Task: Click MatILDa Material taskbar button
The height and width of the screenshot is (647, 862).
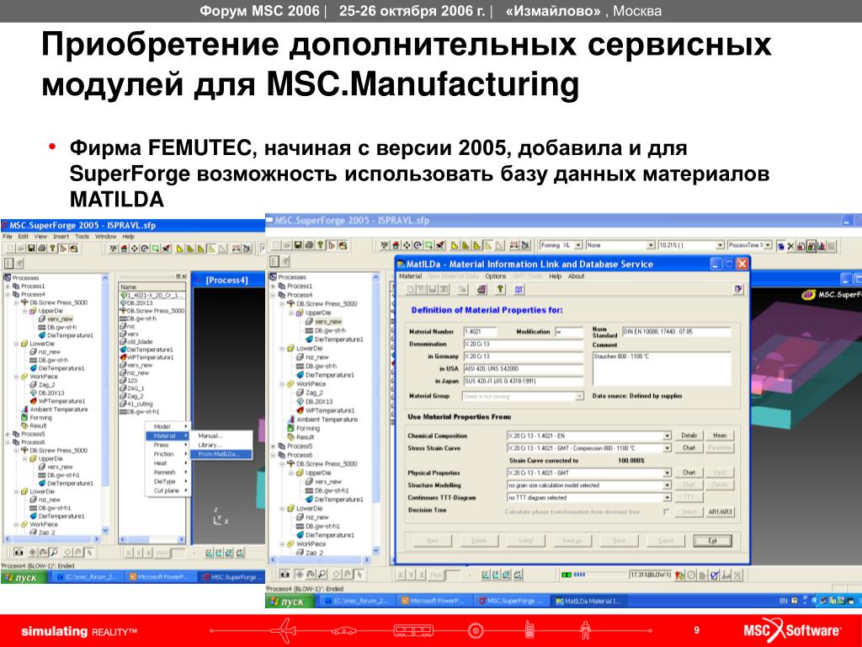Action: pos(588,602)
